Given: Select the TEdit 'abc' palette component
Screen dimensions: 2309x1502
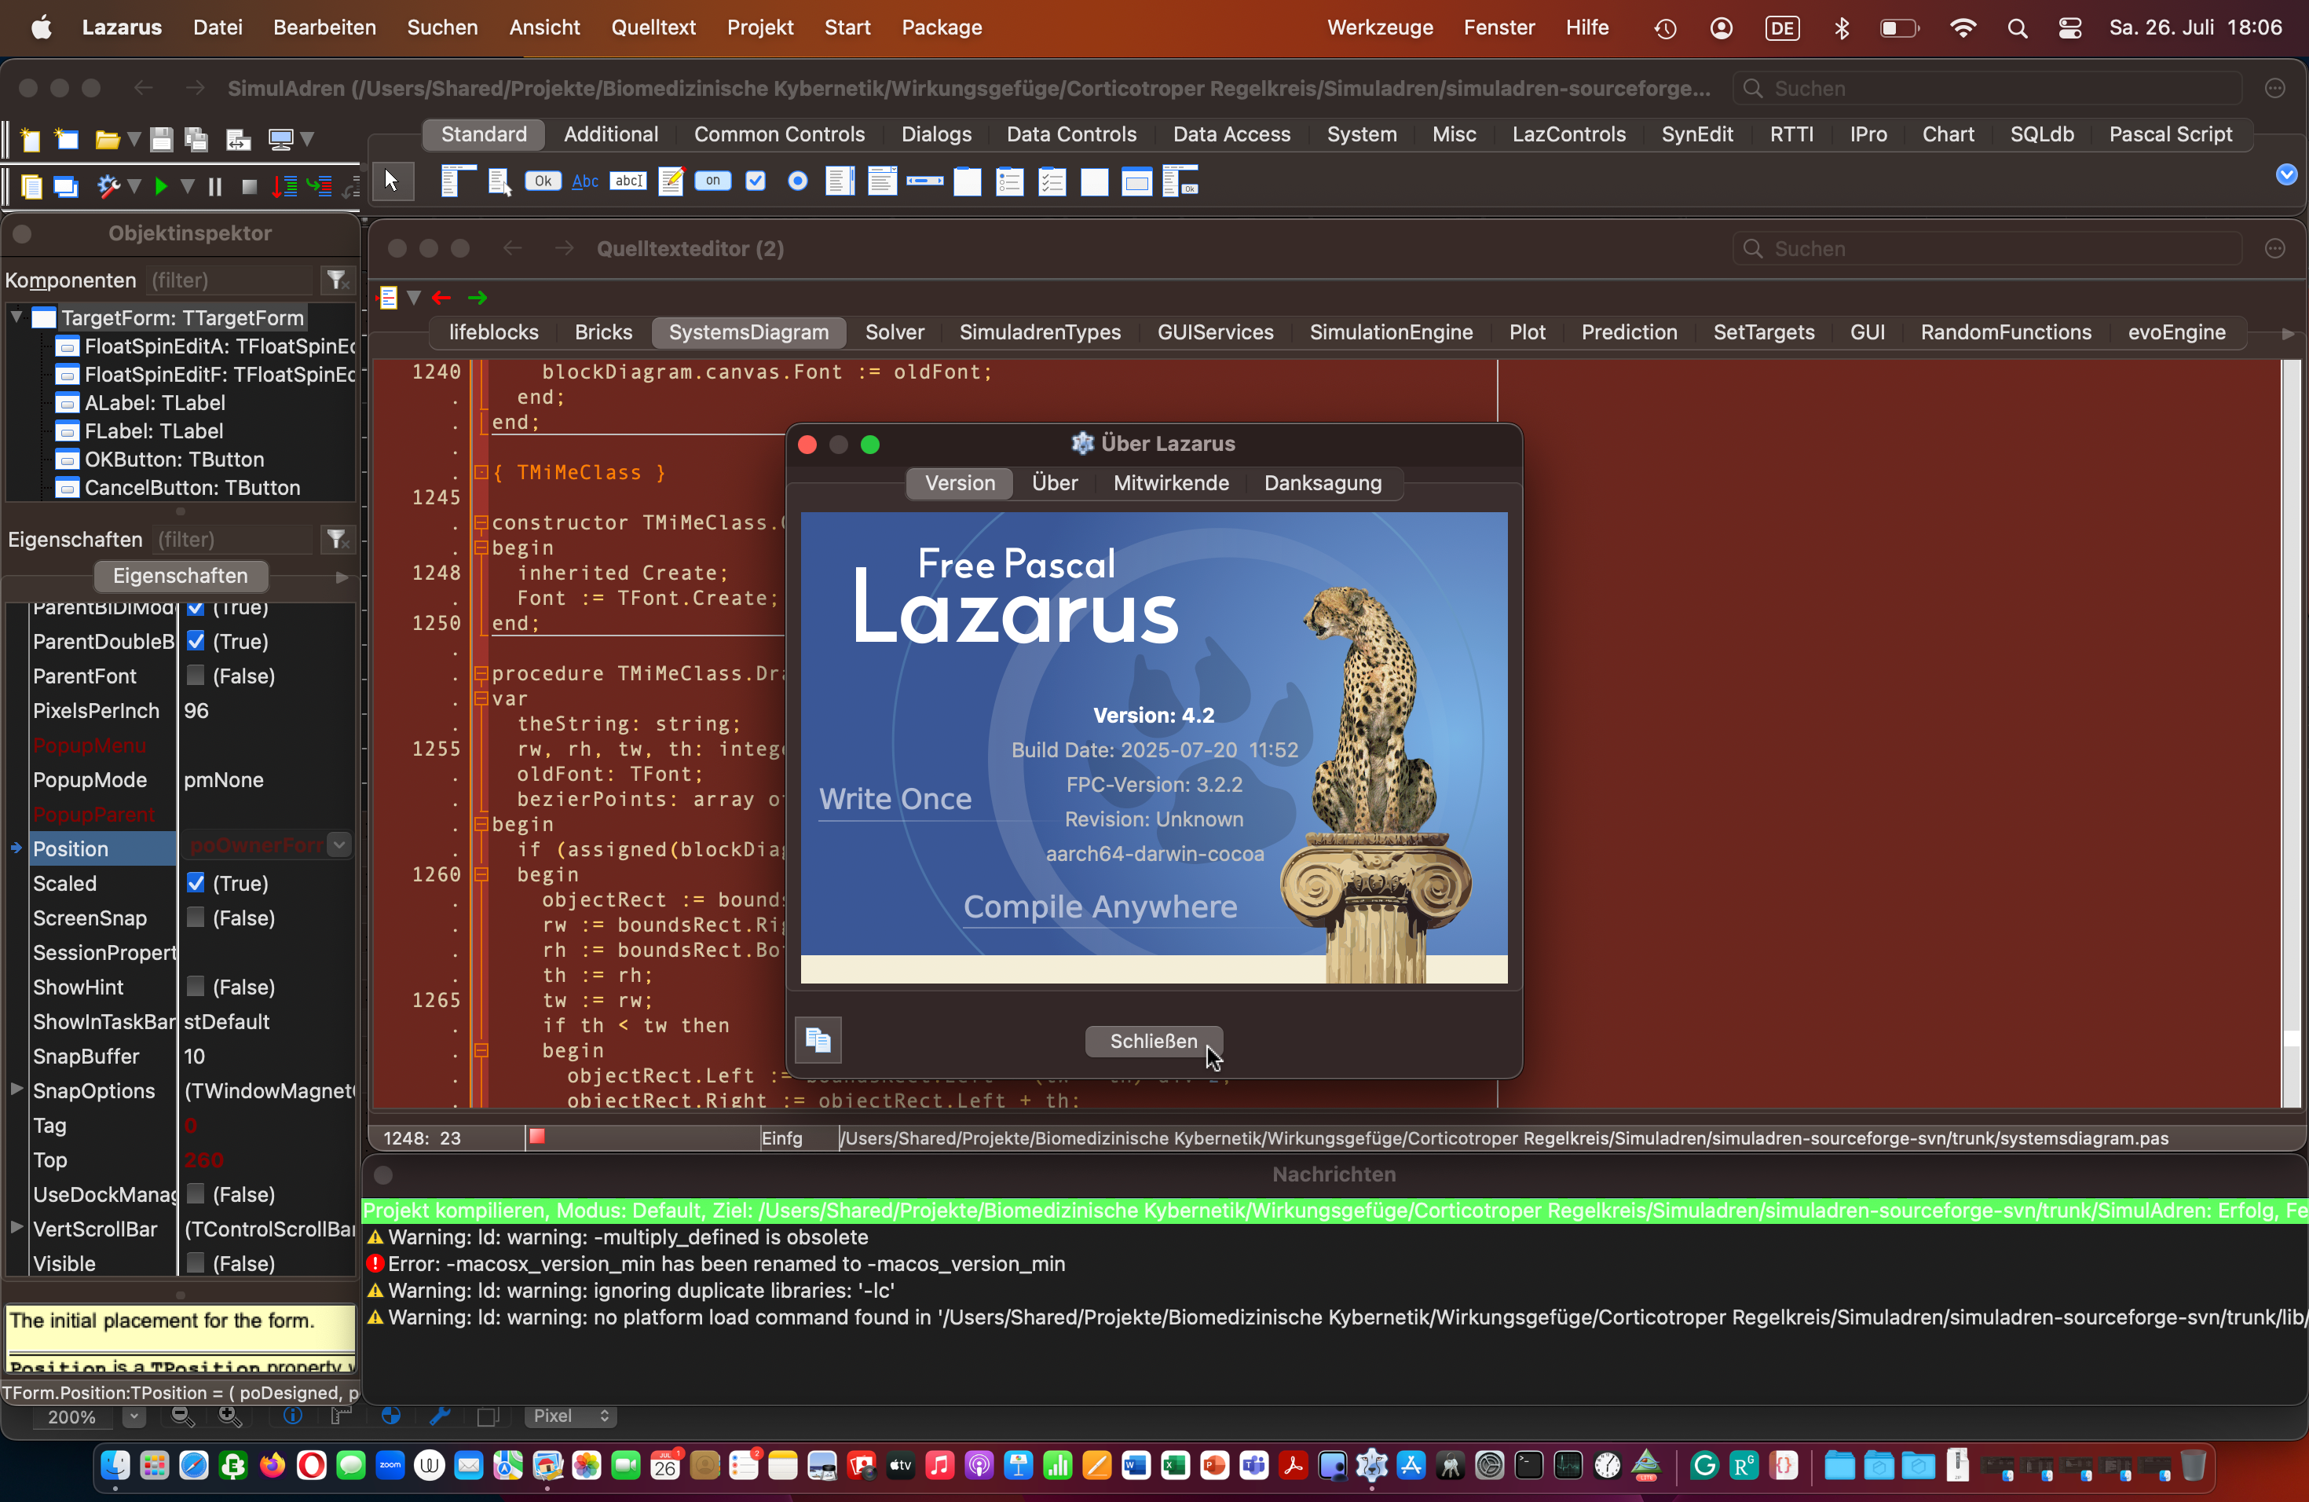Looking at the screenshot, I should pos(628,181).
